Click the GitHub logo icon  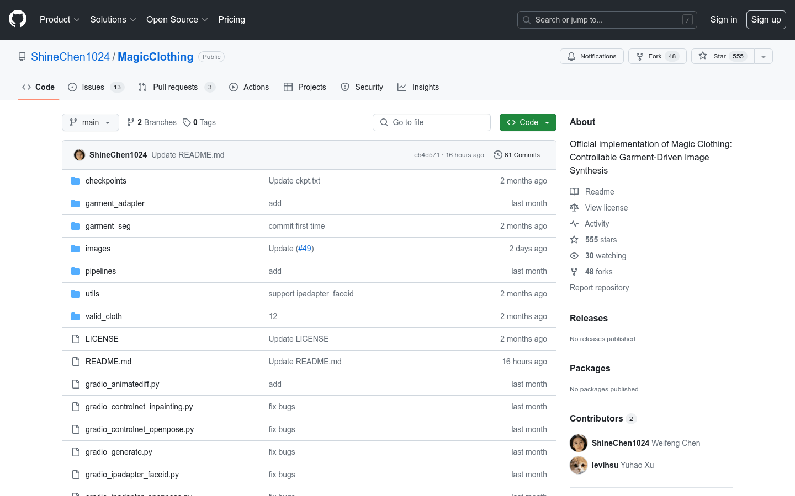[x=18, y=19]
